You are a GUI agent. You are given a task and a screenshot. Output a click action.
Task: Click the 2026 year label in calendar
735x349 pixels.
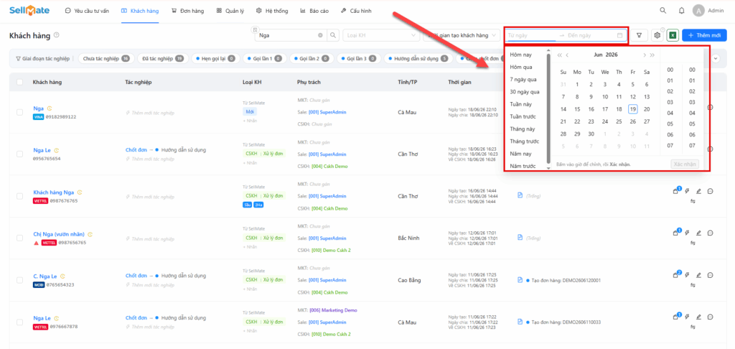point(612,55)
